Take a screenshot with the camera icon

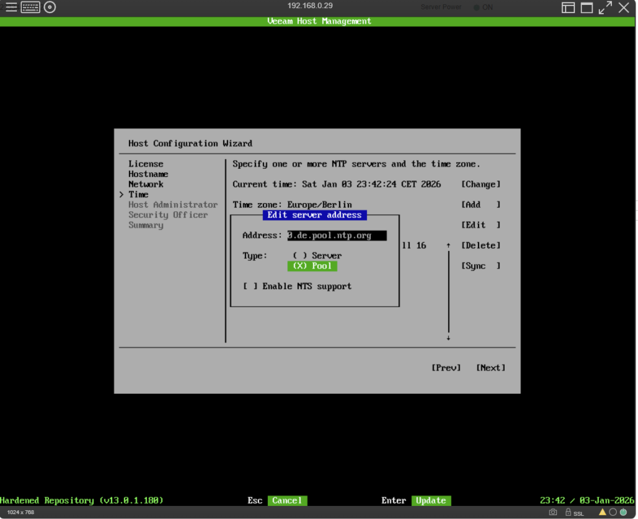(553, 512)
